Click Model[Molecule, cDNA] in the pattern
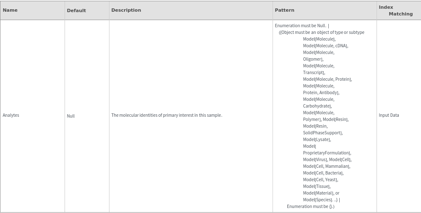Image resolution: width=421 pixels, height=213 pixels. [x=325, y=46]
